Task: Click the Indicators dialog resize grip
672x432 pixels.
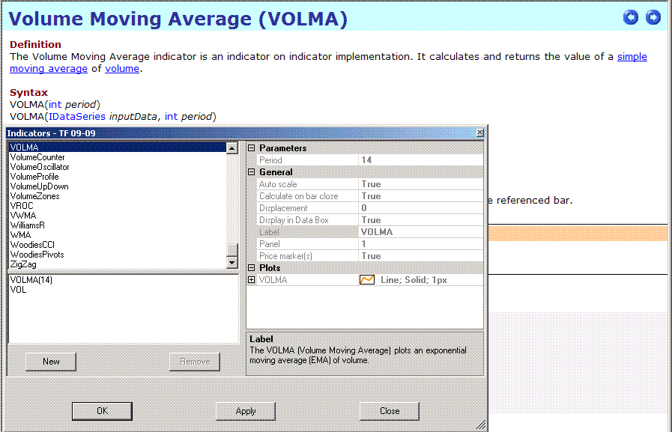Action: click(x=481, y=425)
